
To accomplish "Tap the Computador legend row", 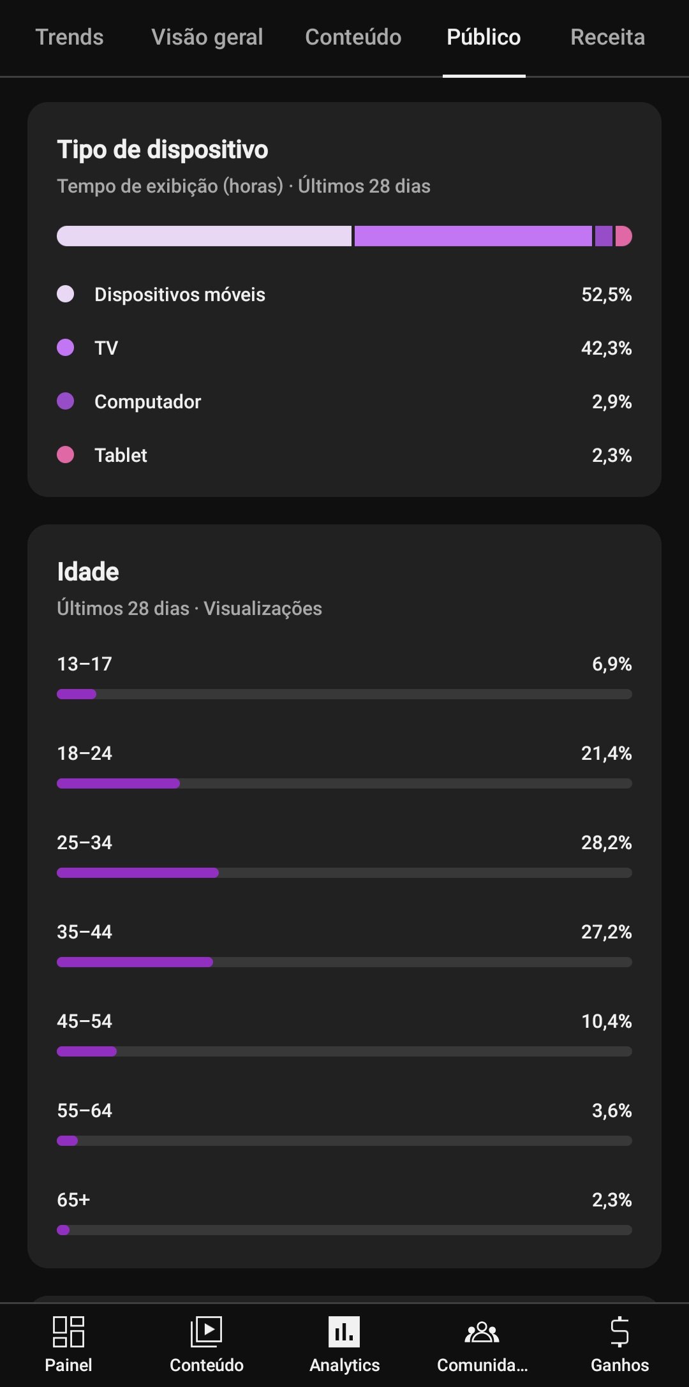I will [x=344, y=401].
